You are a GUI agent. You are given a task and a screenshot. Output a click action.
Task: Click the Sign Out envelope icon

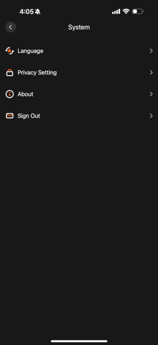tap(10, 116)
